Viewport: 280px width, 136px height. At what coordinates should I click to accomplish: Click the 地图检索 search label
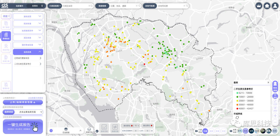[x=102, y=6]
